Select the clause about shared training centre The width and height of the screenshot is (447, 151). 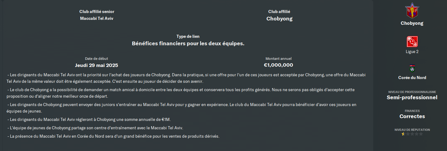tap(97, 128)
